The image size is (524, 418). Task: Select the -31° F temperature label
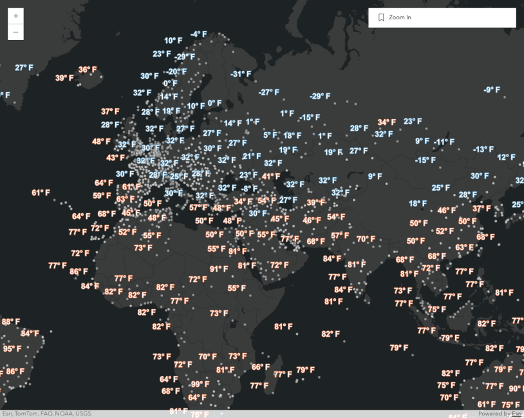[241, 74]
